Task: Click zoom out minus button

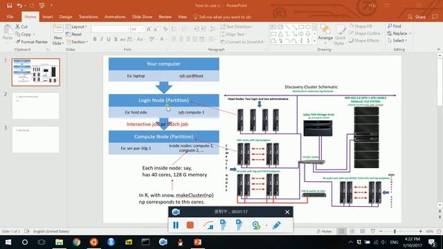Action: [x=381, y=231]
